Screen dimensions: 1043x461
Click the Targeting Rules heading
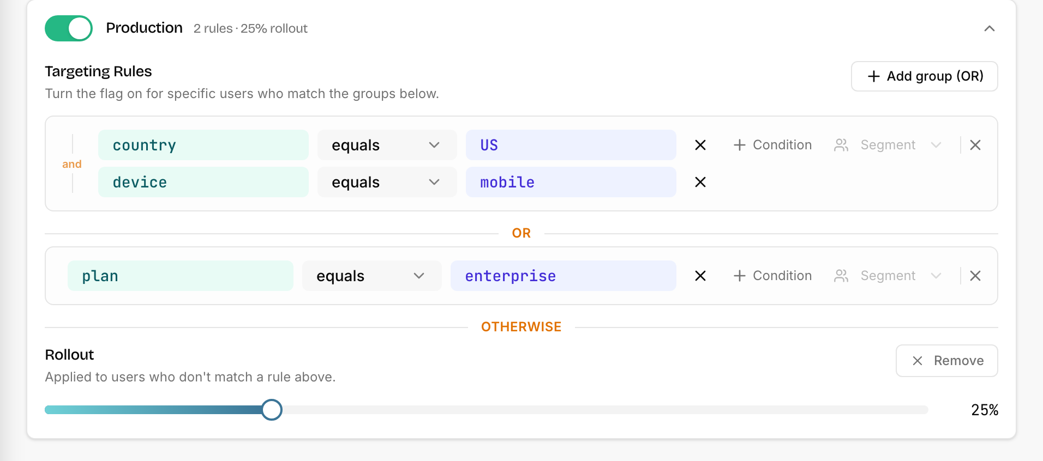click(x=98, y=71)
